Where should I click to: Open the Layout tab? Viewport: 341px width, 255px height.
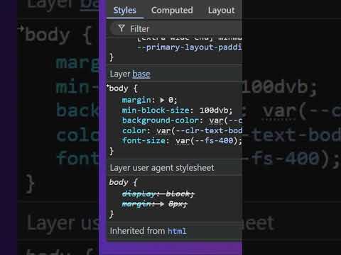point(221,10)
